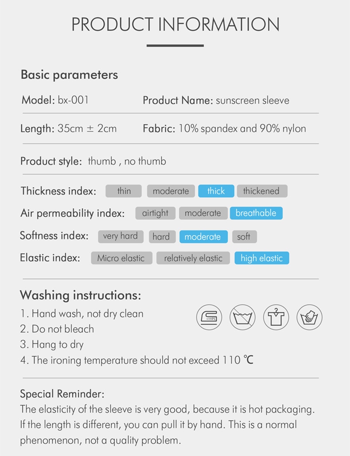Image resolution: width=350 pixels, height=456 pixels.
Task: Select the 'thin' thickness tag
Action: [124, 191]
